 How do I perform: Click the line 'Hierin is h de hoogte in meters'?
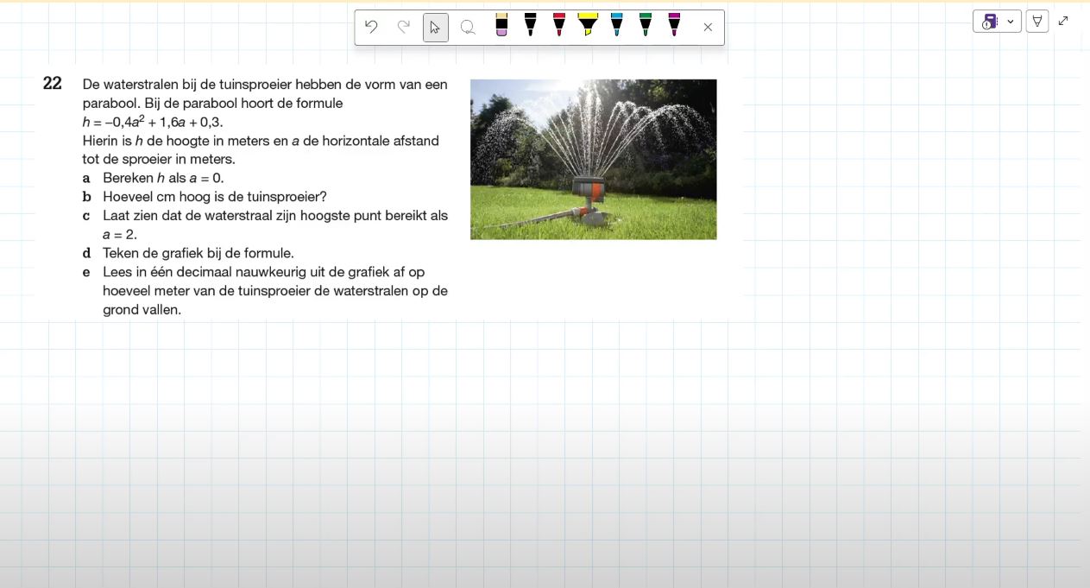261,141
